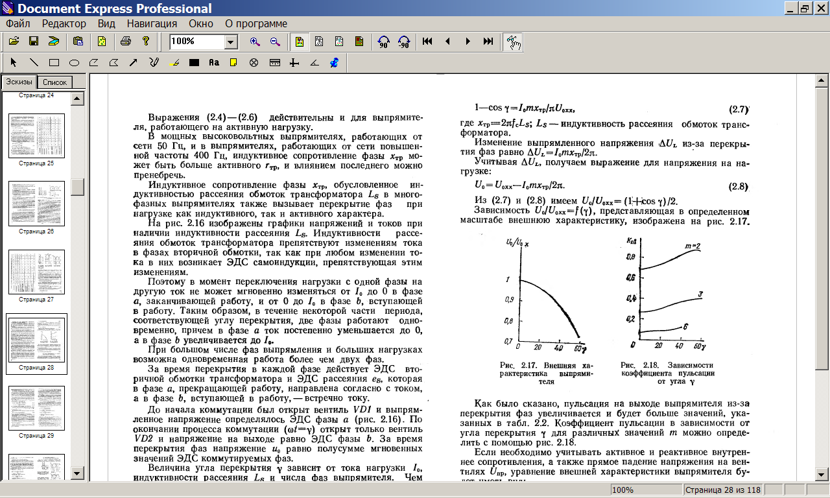
Task: Open the Навигация menu
Action: click(152, 23)
